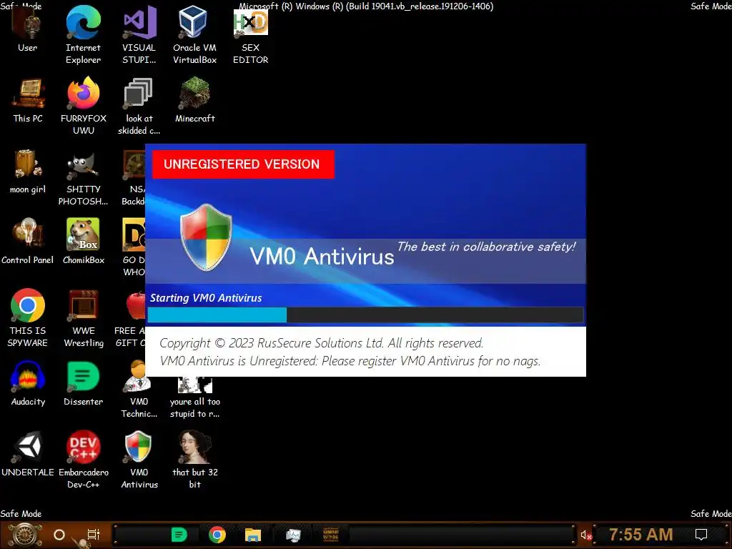Click 'The best in collaborative safety!' slogan
Screen dimensions: 732x549
click(x=486, y=247)
